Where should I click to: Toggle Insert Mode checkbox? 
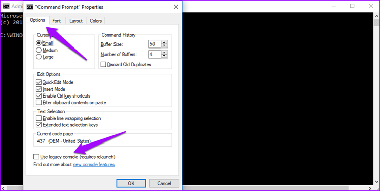pos(39,89)
